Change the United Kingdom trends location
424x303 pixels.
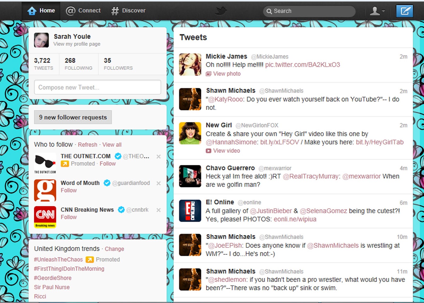pyautogui.click(x=114, y=249)
